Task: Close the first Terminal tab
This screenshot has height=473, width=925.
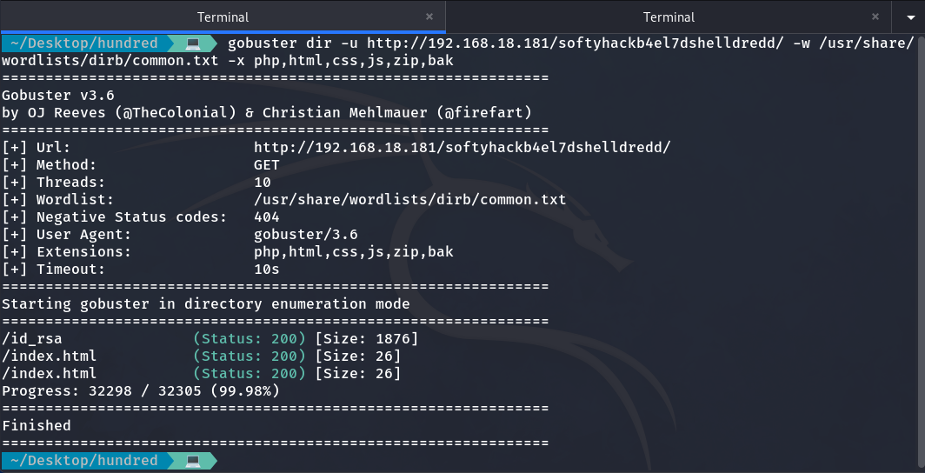Action: [x=429, y=17]
